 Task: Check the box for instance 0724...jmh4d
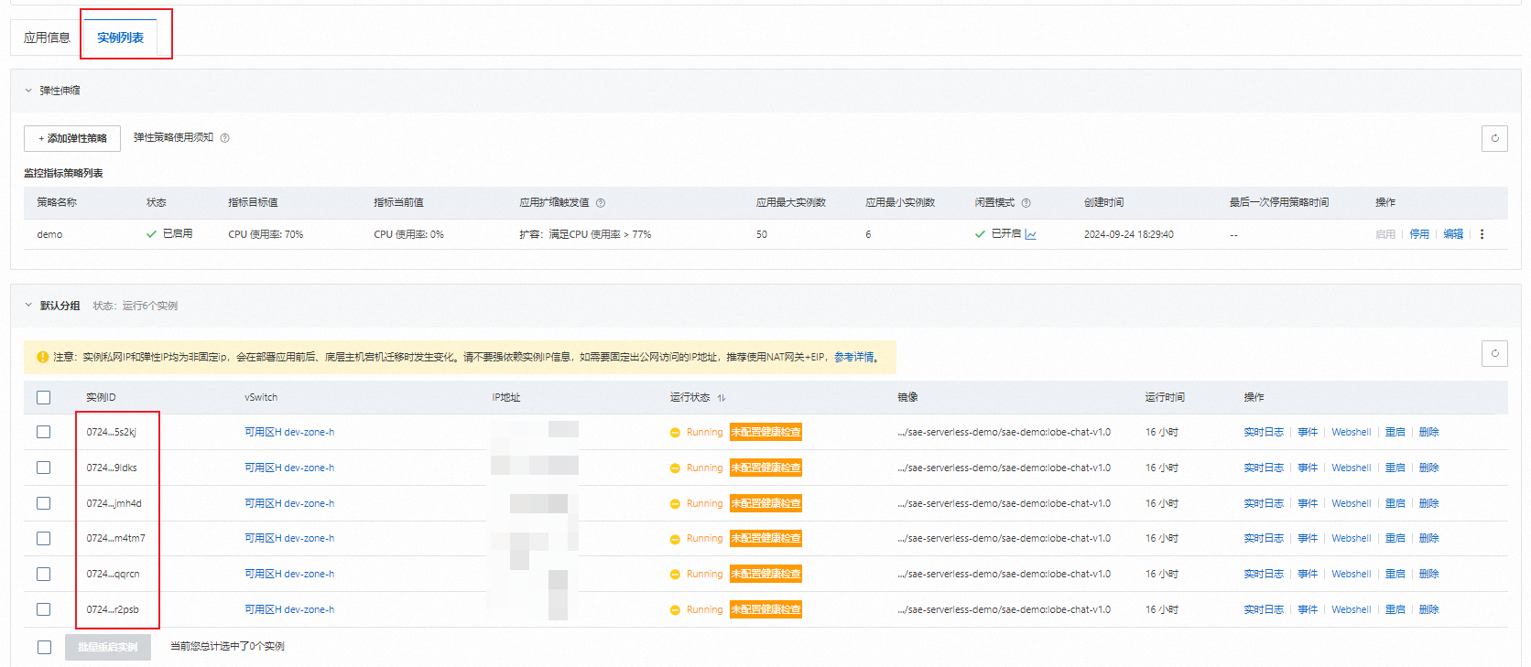(x=44, y=503)
